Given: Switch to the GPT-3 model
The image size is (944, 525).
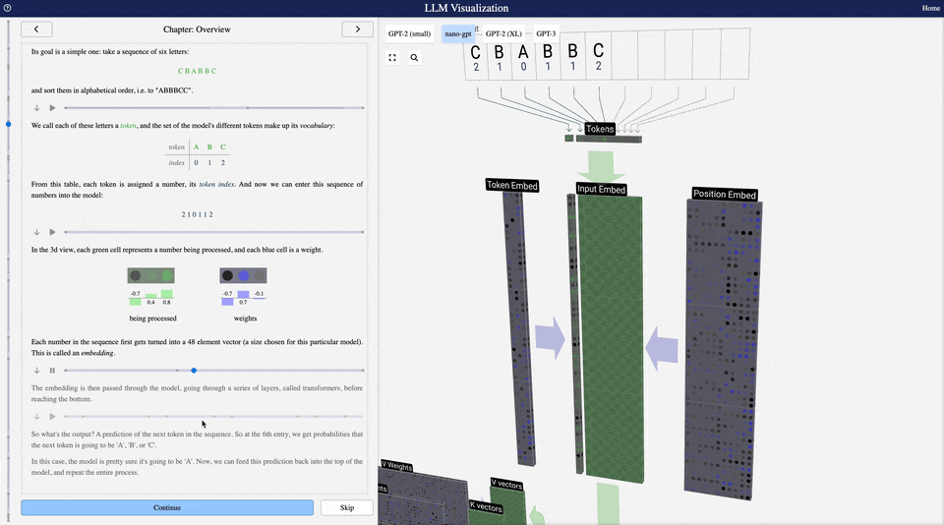Looking at the screenshot, I should (x=546, y=33).
